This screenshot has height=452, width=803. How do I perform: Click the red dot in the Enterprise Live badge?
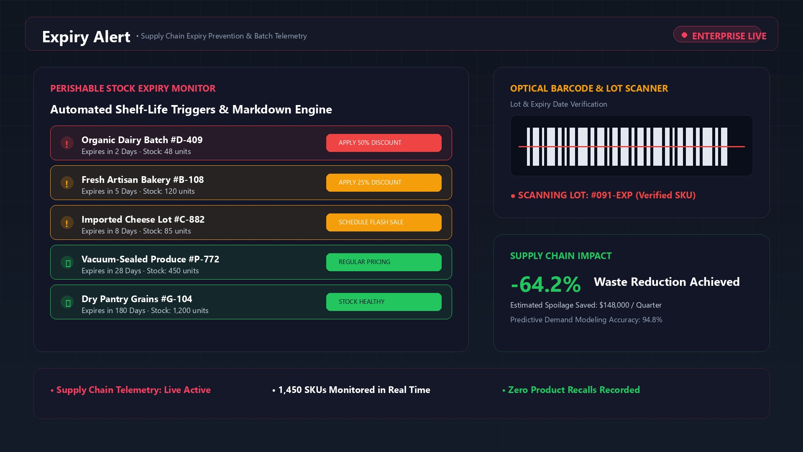684,35
